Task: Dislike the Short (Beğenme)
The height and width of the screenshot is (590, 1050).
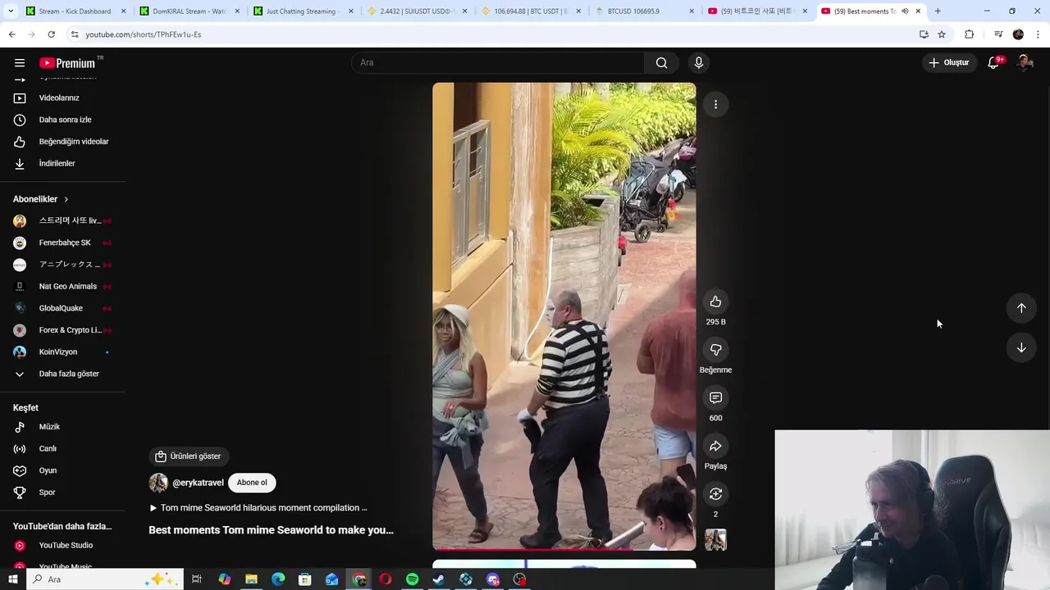Action: pos(715,350)
